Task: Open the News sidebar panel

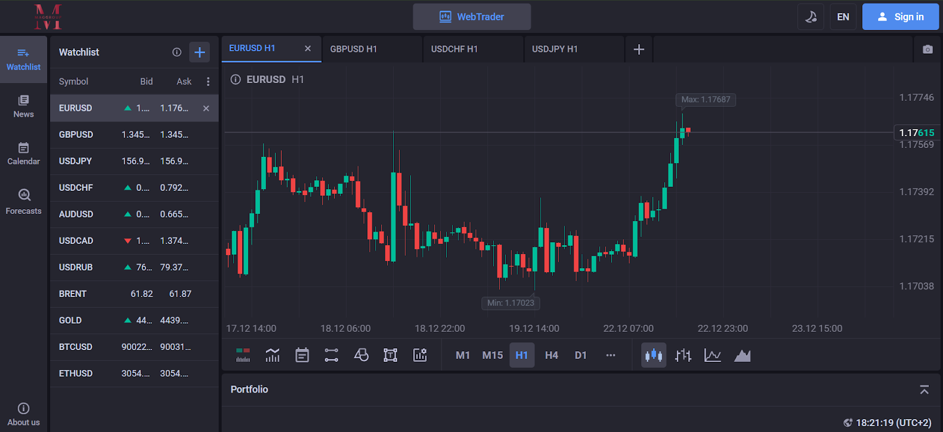Action: (x=24, y=106)
